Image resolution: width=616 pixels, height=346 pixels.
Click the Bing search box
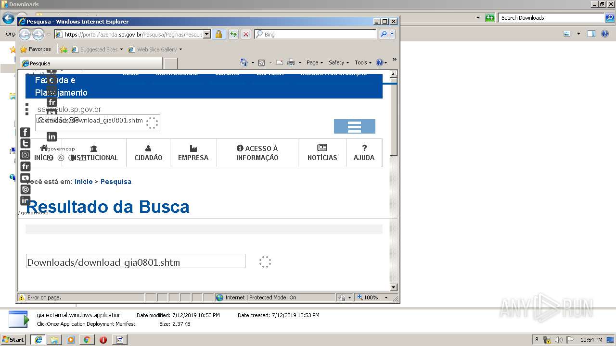coord(315,35)
